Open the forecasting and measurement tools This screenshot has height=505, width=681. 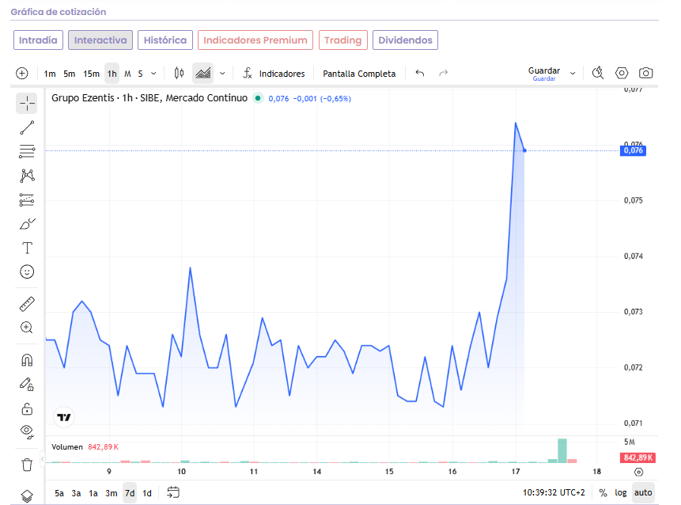coord(27,200)
